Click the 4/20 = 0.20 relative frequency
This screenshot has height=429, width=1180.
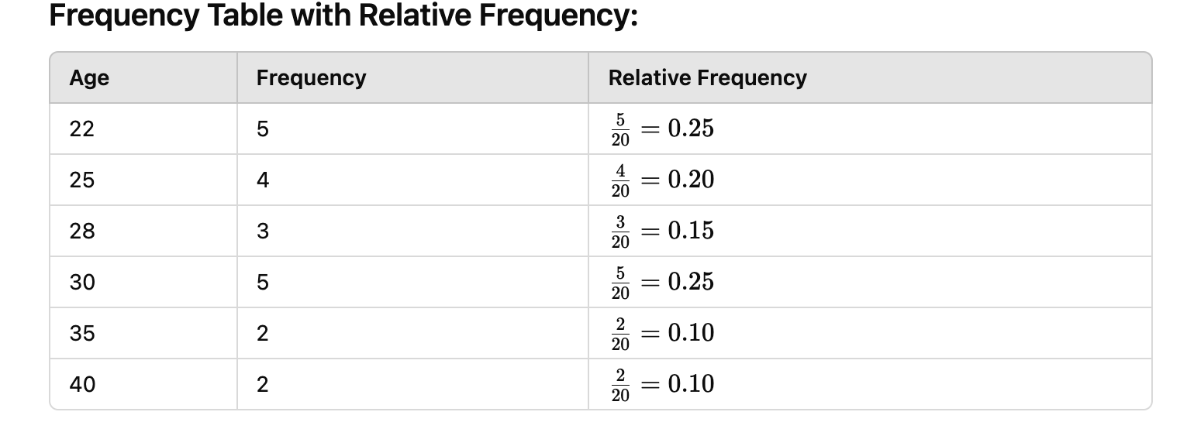pyautogui.click(x=662, y=180)
